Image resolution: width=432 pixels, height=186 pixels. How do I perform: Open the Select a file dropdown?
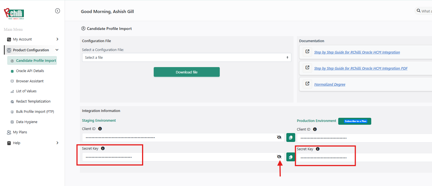click(186, 57)
